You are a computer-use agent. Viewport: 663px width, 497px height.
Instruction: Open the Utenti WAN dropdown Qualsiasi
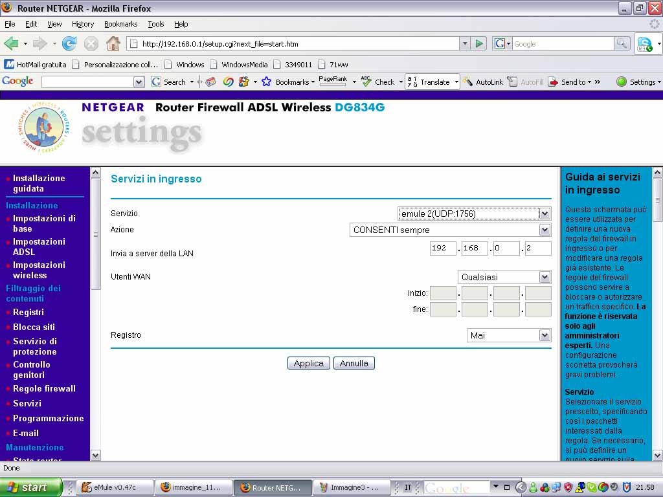click(545, 277)
